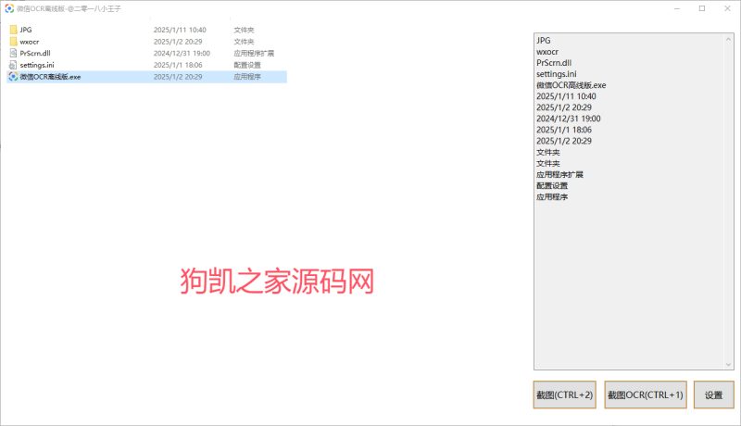
Task: Click the PrScrn.dll line in OCR result box
Action: point(554,63)
